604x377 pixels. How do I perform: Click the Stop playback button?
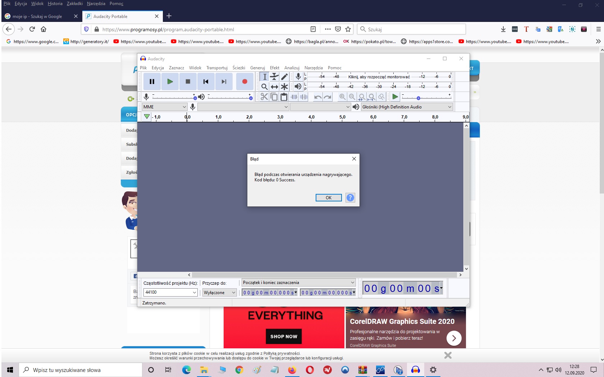(x=188, y=82)
